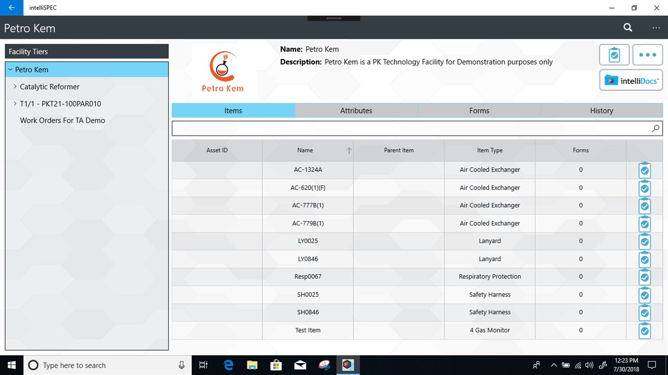Open the ellipsis options button beside the clipboard icon
The image size is (668, 375).
[x=647, y=54]
